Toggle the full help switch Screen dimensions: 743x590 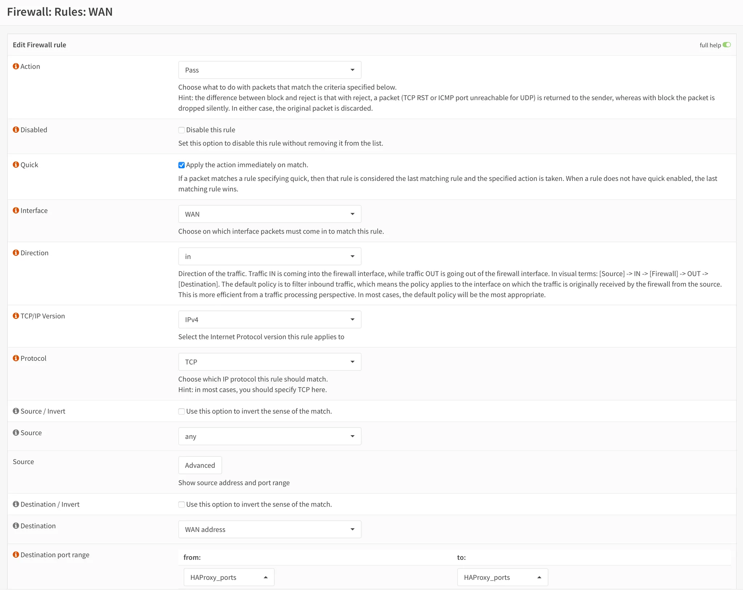pos(726,45)
